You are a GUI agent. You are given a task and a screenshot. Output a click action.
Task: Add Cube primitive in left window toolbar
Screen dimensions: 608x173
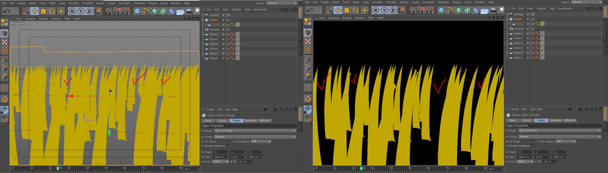(x=137, y=11)
